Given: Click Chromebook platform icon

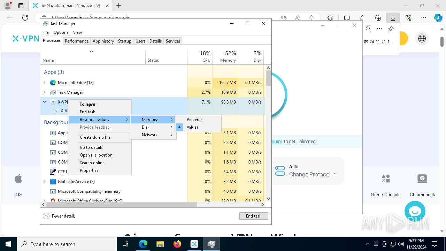Looking at the screenshot, I should 422,179.
